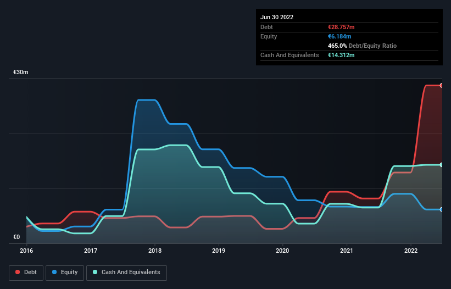Click the 2022 x-axis label
This screenshot has width=451, height=289.
point(411,251)
